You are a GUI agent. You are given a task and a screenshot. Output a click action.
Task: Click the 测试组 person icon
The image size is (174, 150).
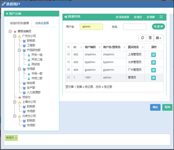pos(29,65)
